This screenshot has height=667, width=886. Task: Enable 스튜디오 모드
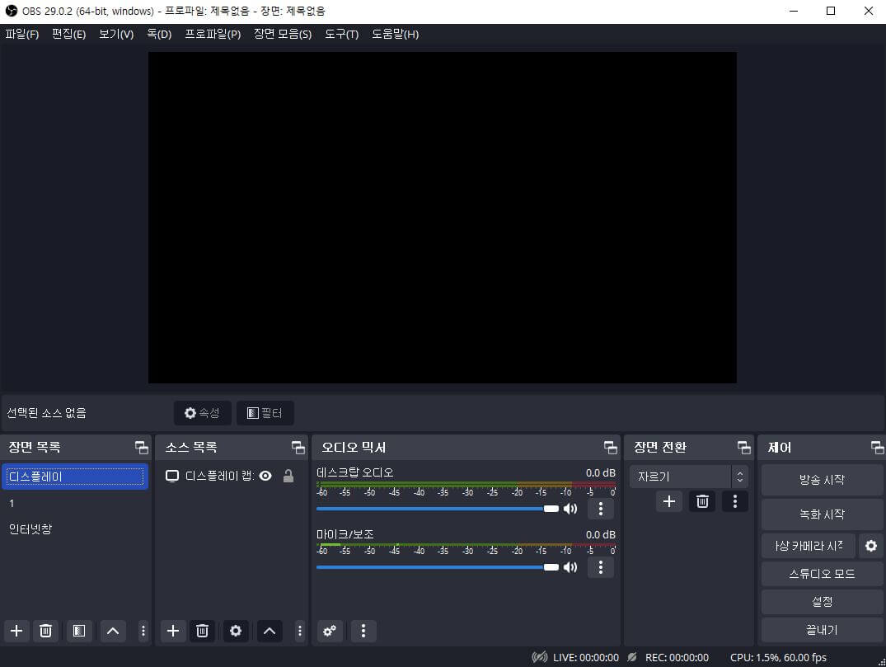pyautogui.click(x=823, y=574)
